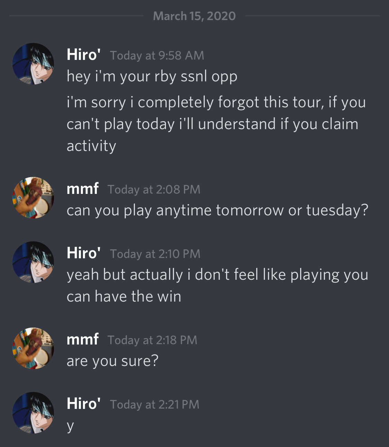The height and width of the screenshot is (447, 389).
Task: Click username Hiro' above 'have the win' message
Action: (84, 253)
